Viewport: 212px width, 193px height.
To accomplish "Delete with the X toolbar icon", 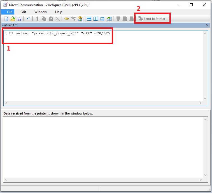I will [58, 19].
